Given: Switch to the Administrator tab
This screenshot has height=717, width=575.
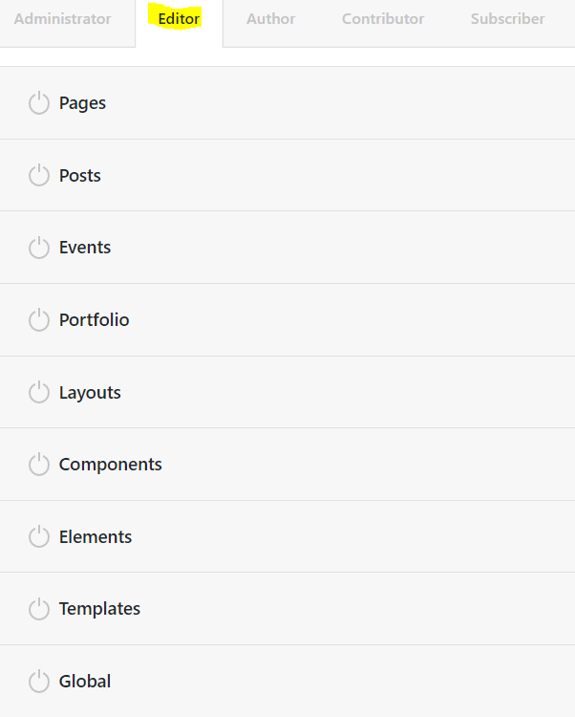Looking at the screenshot, I should pos(62,19).
